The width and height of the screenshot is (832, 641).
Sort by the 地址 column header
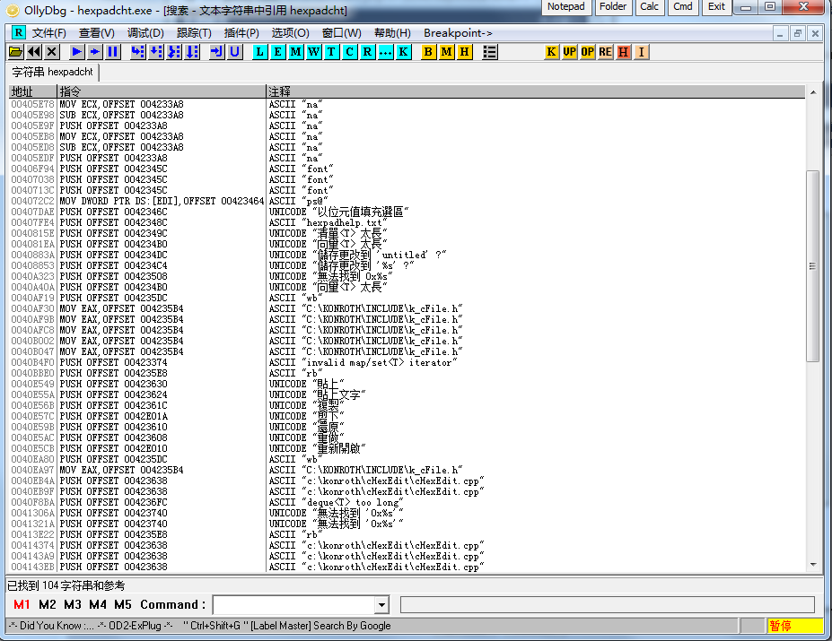click(33, 91)
